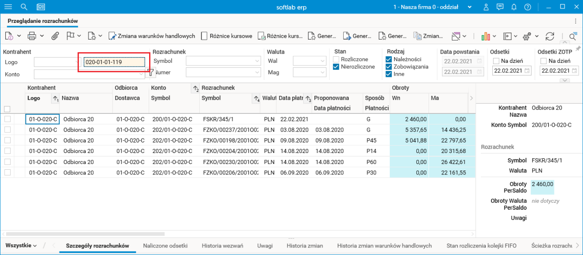The height and width of the screenshot is (255, 583).
Task: Click Zmiana warunków handlowych button
Action: click(x=152, y=36)
